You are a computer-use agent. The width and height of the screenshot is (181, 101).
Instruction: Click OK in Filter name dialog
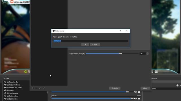tap(85, 44)
